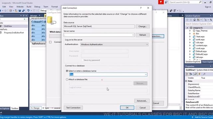Open the View menu
This screenshot has height=119, width=213.
tap(11, 7)
